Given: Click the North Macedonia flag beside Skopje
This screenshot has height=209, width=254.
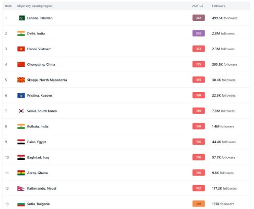Looking at the screenshot, I should [21, 80].
